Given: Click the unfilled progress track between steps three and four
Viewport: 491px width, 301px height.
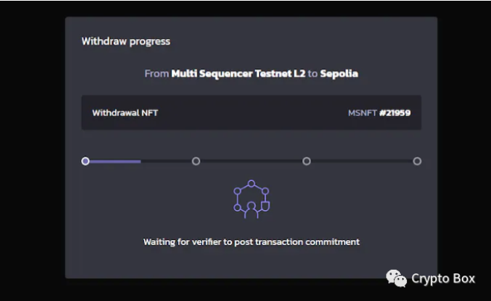Looking at the screenshot, I should (x=362, y=162).
